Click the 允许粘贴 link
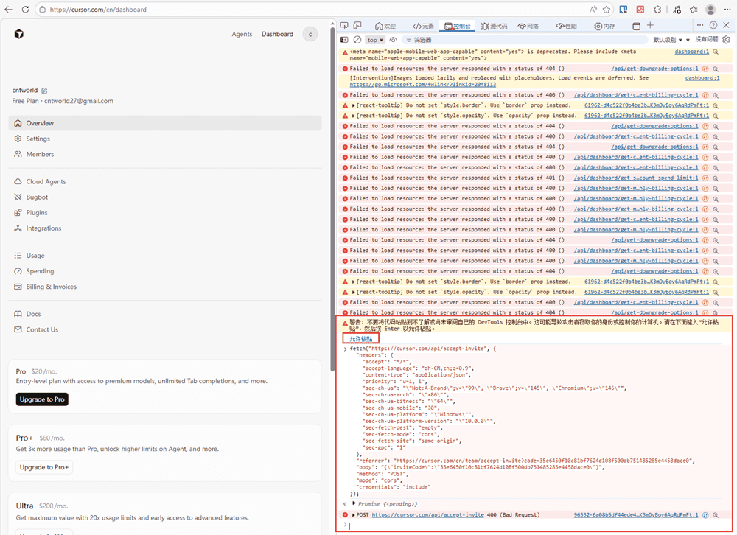The height and width of the screenshot is (535, 737). pos(360,339)
